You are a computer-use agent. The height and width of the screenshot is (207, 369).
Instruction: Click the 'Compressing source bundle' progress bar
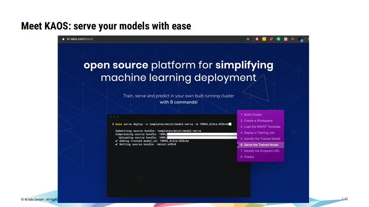(202, 134)
